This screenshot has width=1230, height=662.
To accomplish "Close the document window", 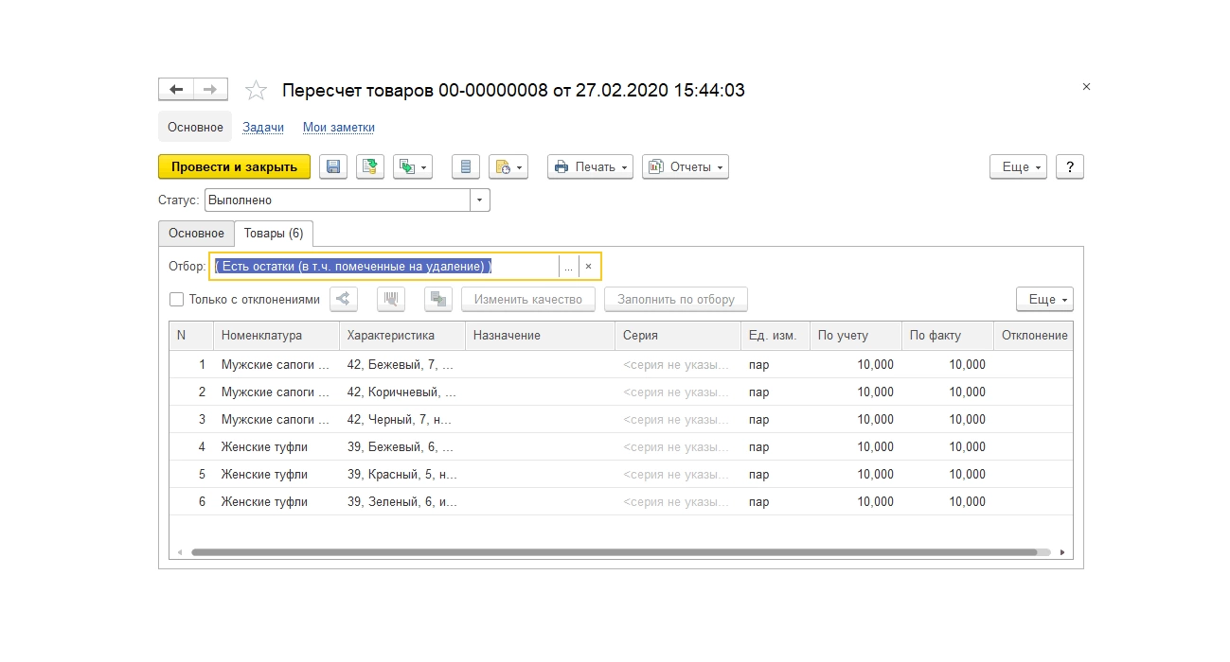I will [x=1086, y=86].
